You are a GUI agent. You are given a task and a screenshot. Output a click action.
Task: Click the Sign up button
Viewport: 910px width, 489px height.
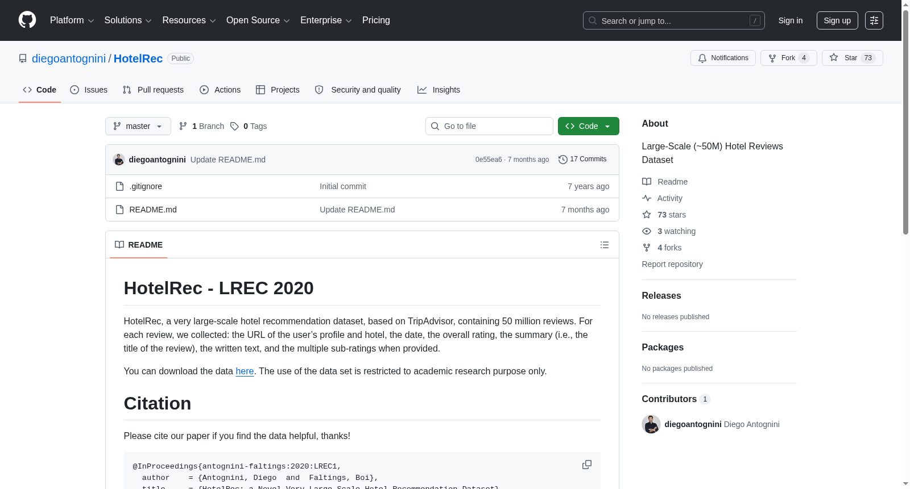pos(837,20)
